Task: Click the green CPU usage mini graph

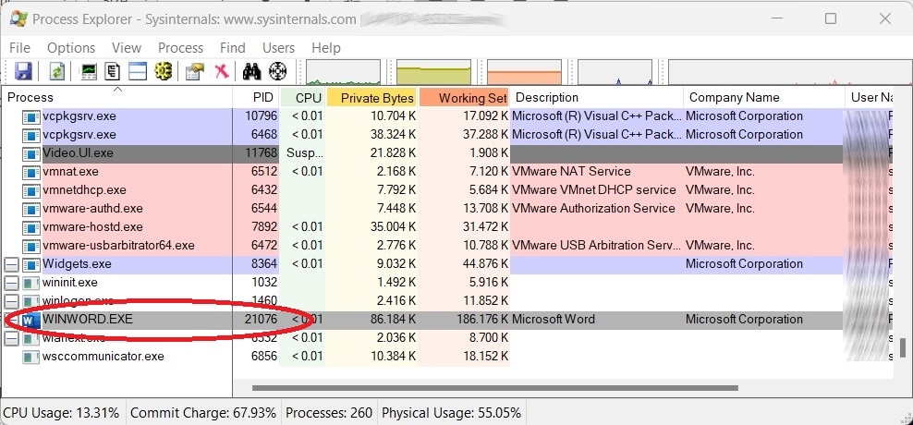Action: (343, 72)
